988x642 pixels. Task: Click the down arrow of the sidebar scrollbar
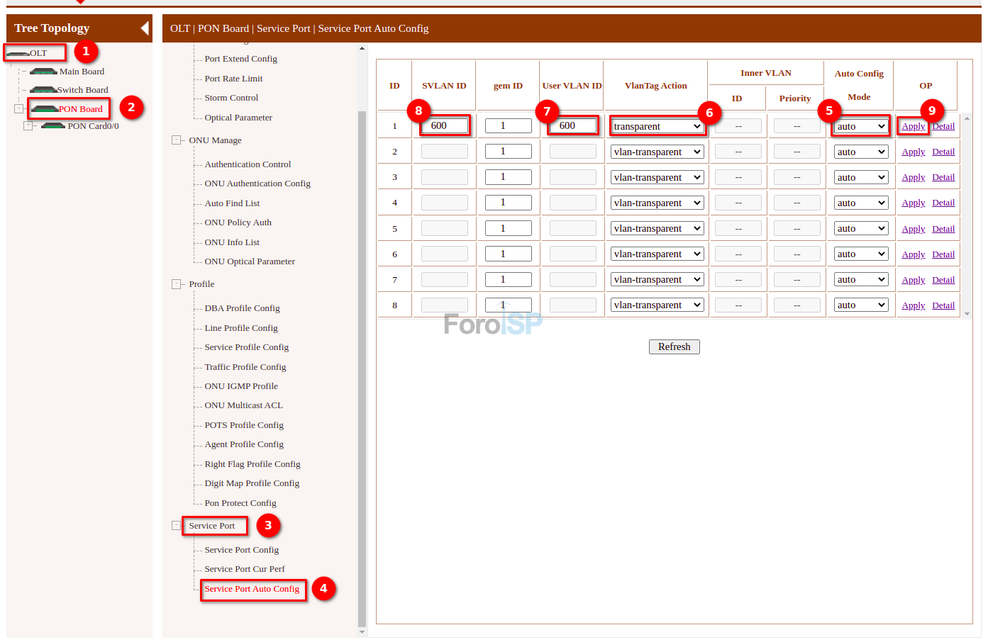click(x=362, y=631)
